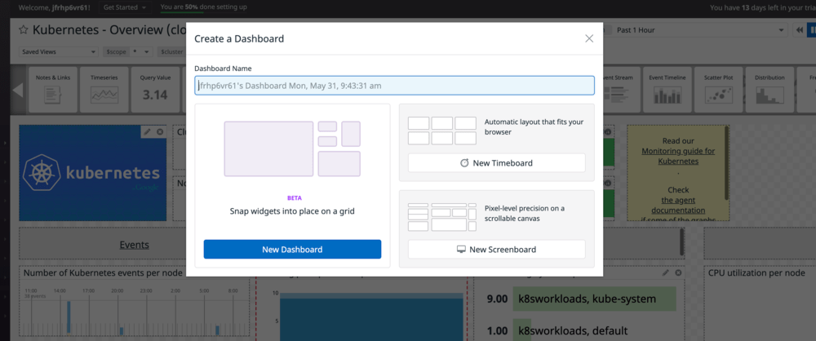This screenshot has height=341, width=816.
Task: Click 'k8sworkloads, default' row
Action: pyautogui.click(x=573, y=330)
